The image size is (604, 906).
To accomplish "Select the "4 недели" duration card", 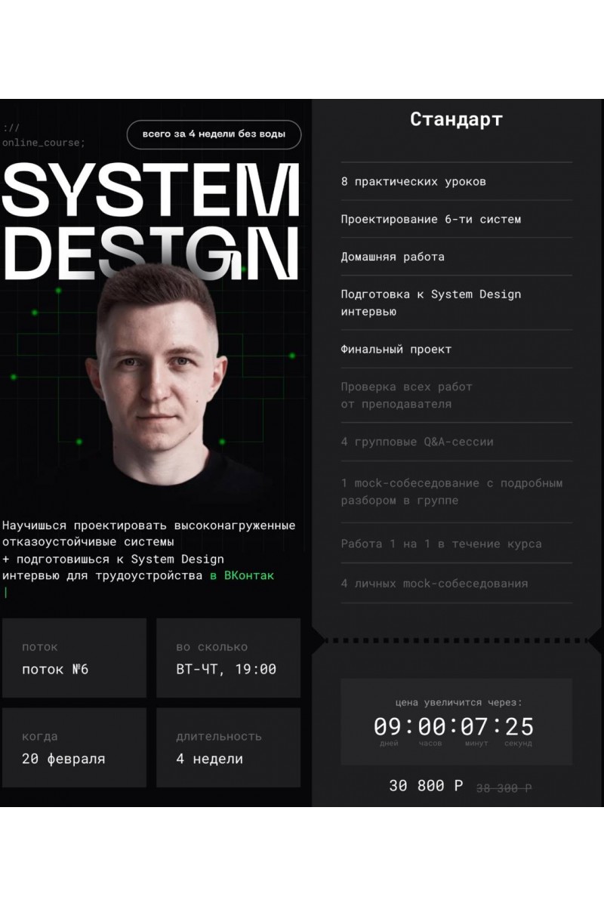I will click(x=228, y=747).
